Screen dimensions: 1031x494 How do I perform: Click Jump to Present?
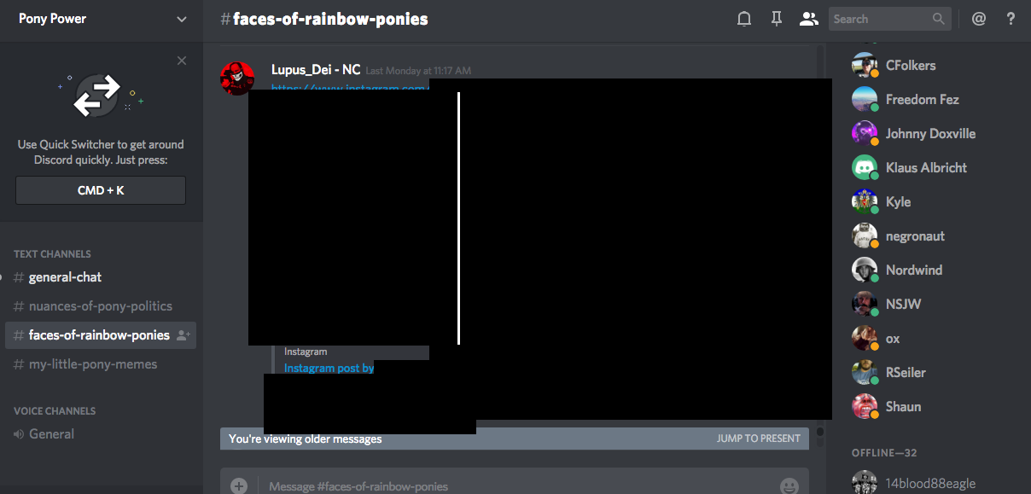coord(758,439)
